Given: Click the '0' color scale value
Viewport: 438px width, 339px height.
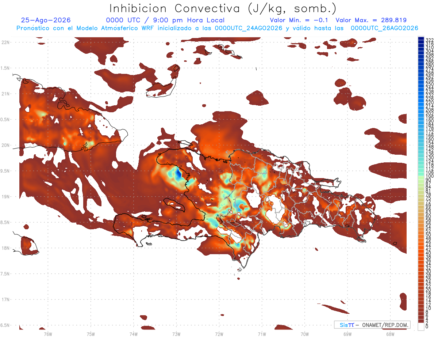Looking at the screenshot, I should tap(427, 326).
